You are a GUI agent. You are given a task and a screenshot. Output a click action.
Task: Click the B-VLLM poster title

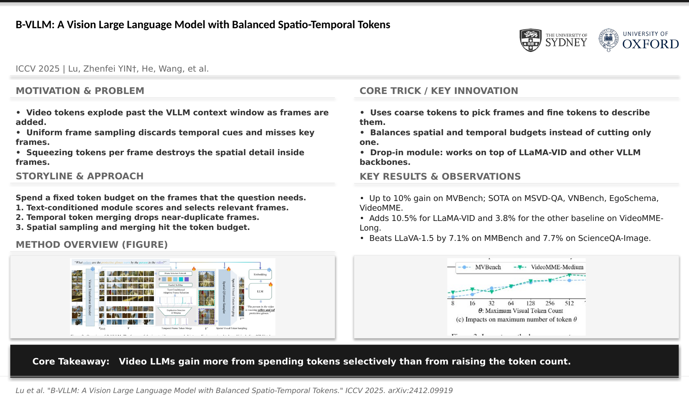(x=203, y=25)
